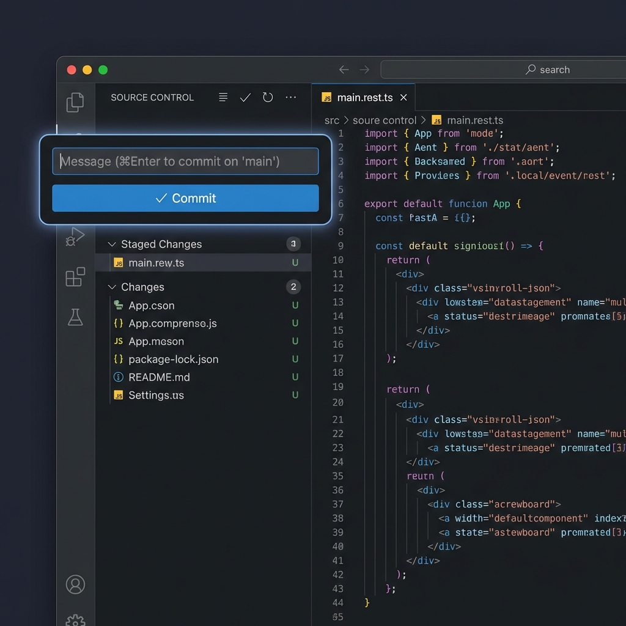Click inside the commit message field
The height and width of the screenshot is (626, 626).
[x=185, y=161]
